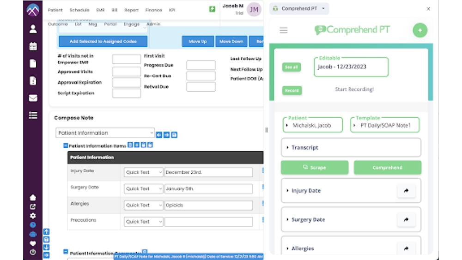Image resolution: width=462 pixels, height=260 pixels.
Task: Open the Schedule menu
Action: point(79,10)
